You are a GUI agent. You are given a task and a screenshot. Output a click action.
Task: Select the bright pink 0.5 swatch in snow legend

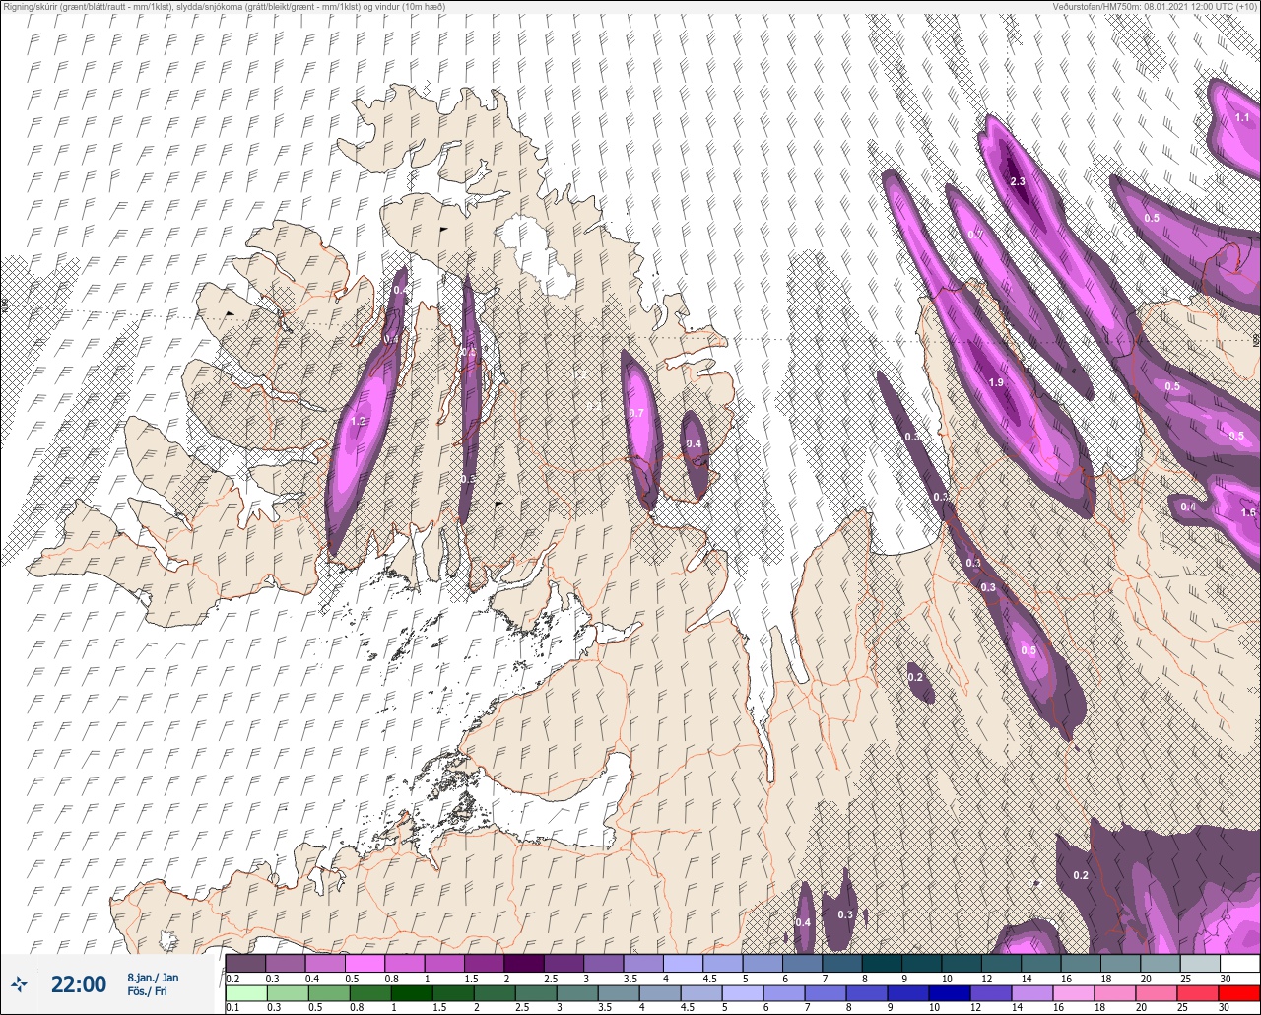(x=365, y=963)
